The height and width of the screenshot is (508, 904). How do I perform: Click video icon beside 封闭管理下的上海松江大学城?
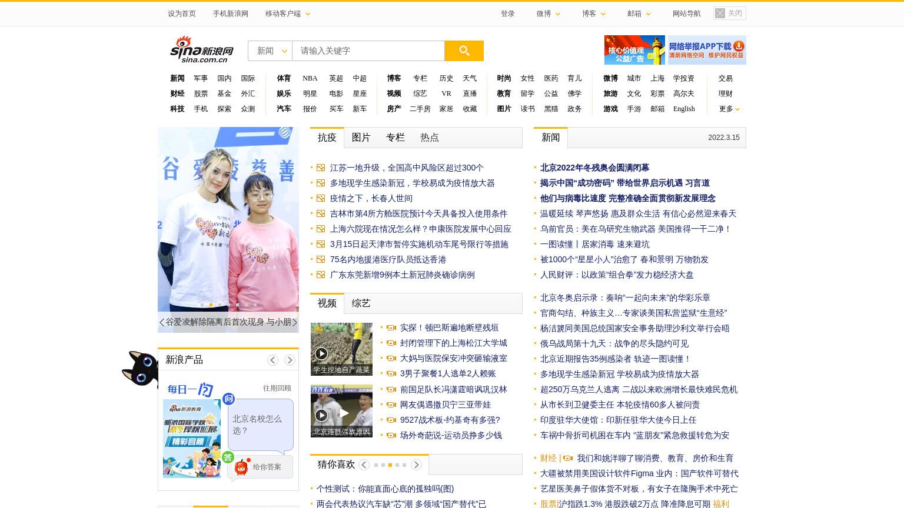click(x=391, y=343)
